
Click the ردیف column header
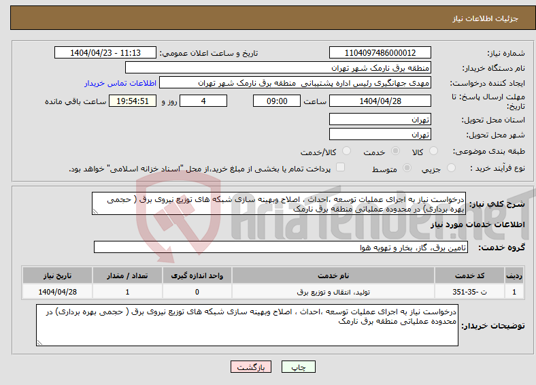click(514, 275)
